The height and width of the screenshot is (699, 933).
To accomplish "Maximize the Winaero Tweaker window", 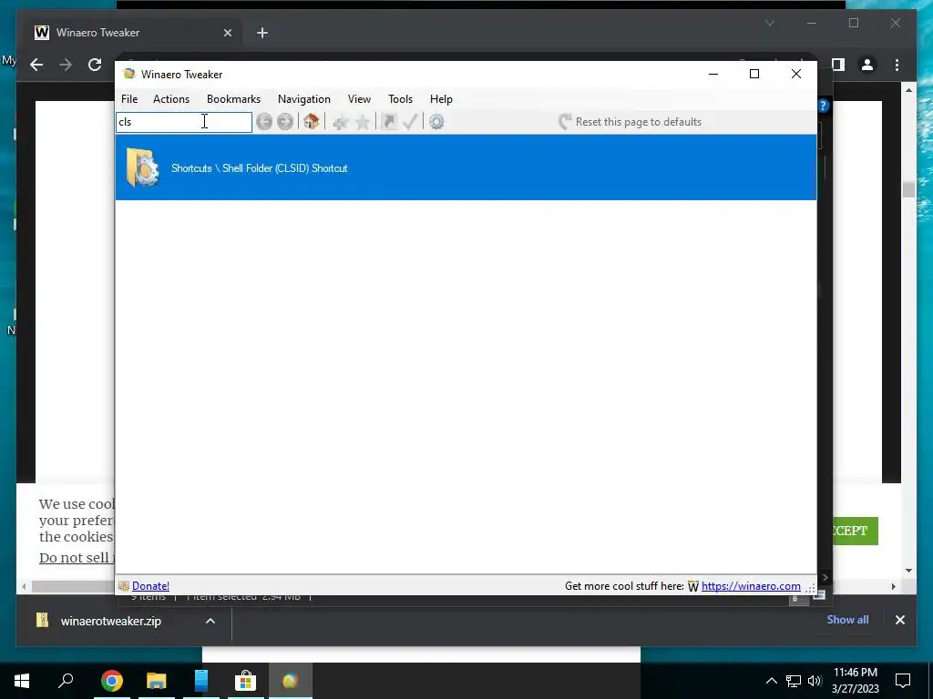I will point(754,74).
